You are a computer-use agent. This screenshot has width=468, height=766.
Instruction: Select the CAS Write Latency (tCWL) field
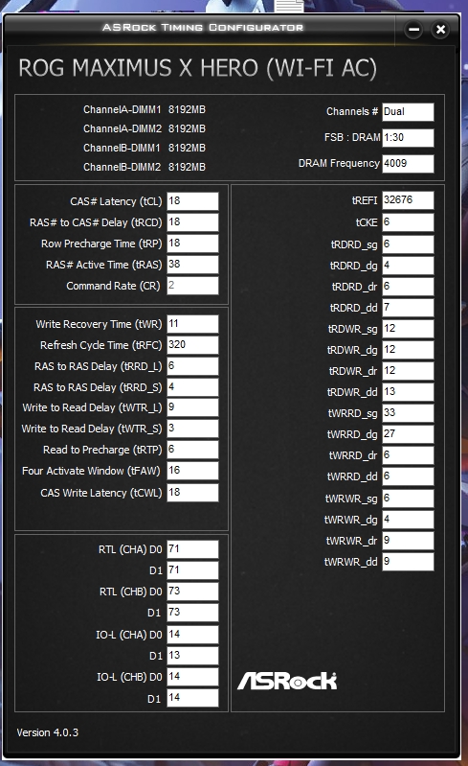click(x=192, y=493)
